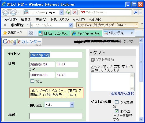
Task: Switch to the 【レビュー】ビジネス tab
Action: coord(54,33)
